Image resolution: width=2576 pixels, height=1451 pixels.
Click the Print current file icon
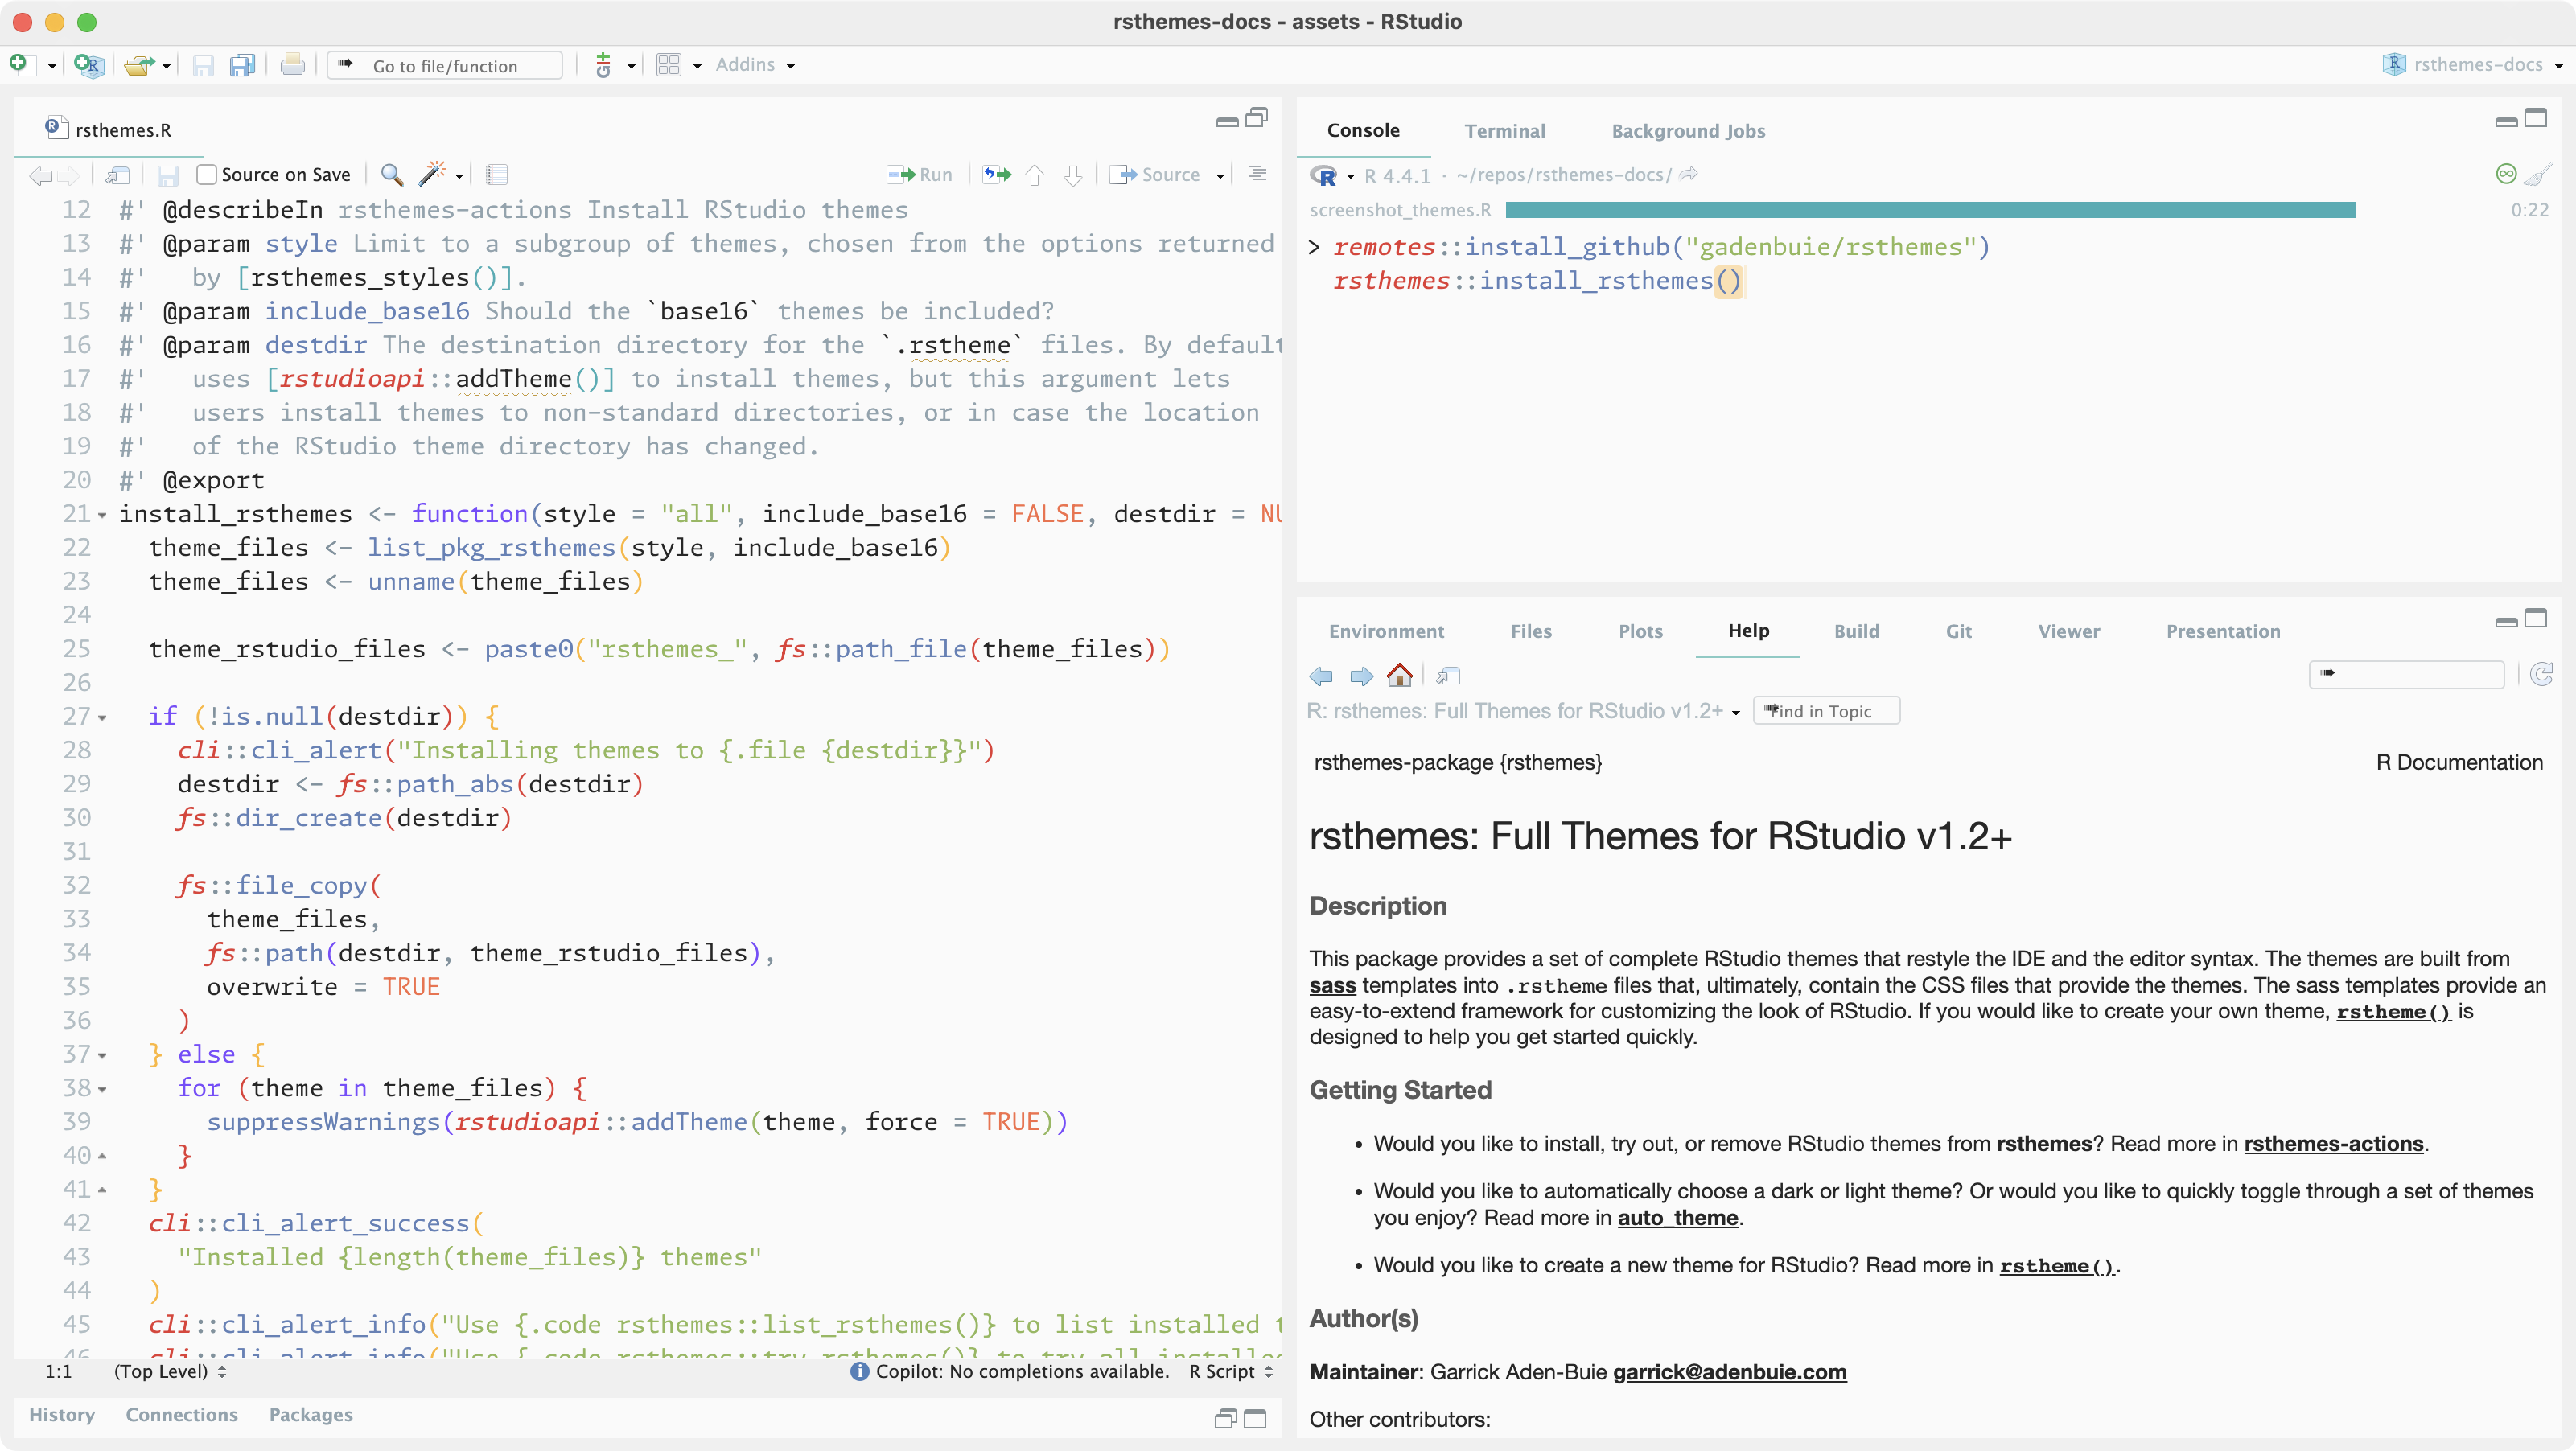pyautogui.click(x=292, y=66)
